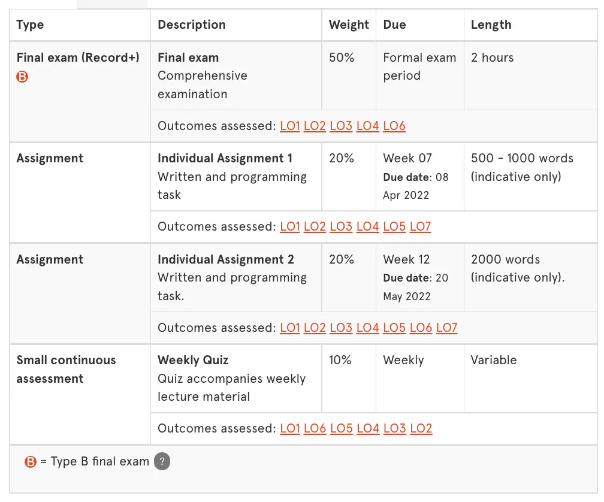This screenshot has height=502, width=604.
Task: Open LO1 link in Final exam outcomes
Action: coord(289,126)
